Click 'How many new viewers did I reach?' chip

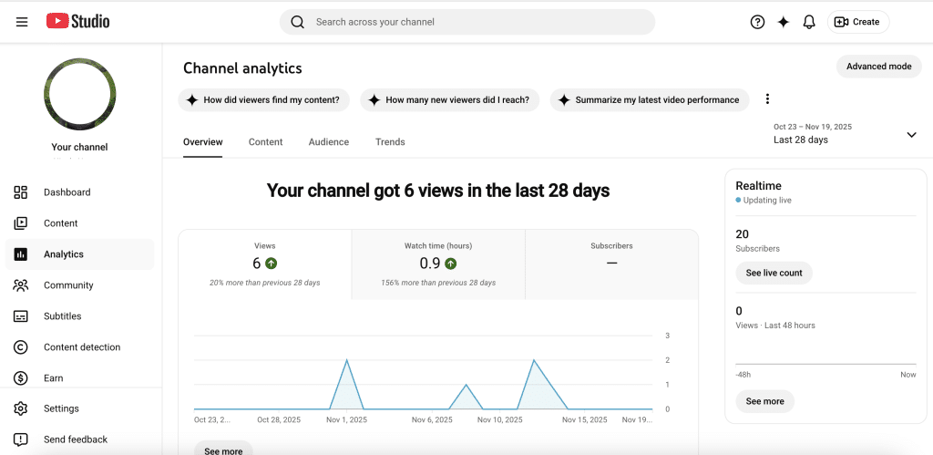pos(449,100)
